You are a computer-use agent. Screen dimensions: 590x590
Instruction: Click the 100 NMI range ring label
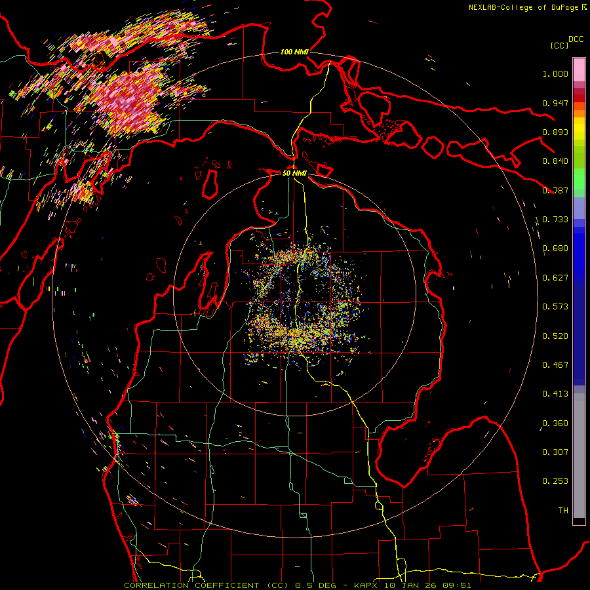(x=294, y=52)
